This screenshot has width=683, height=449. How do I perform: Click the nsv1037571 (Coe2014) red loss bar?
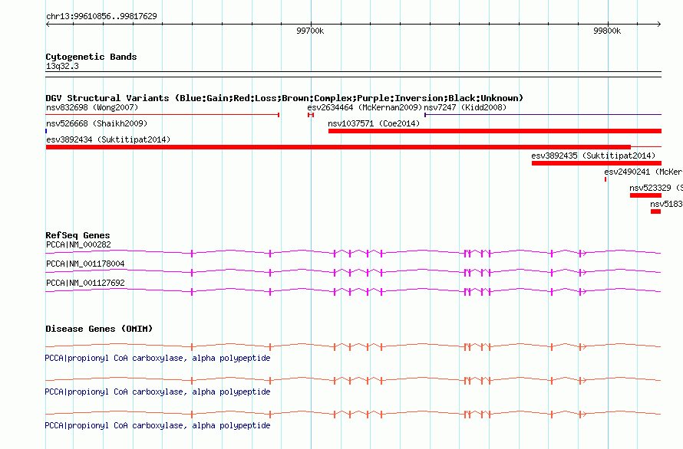pyautogui.click(x=495, y=131)
